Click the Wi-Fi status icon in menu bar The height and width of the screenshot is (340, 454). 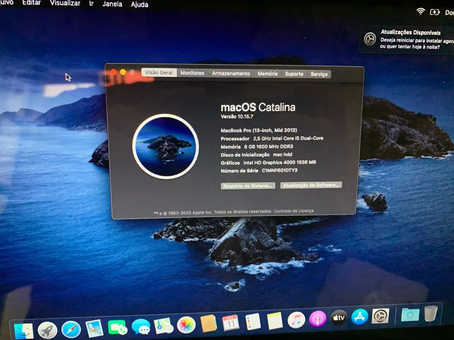420,11
